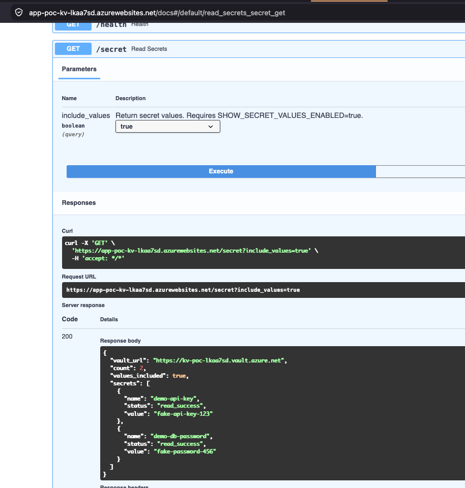Click the Server response label
The height and width of the screenshot is (488, 465).
point(83,306)
